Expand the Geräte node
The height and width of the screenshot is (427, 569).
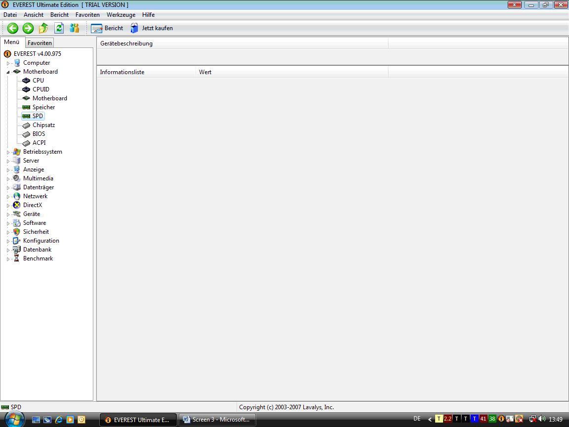[8, 214]
